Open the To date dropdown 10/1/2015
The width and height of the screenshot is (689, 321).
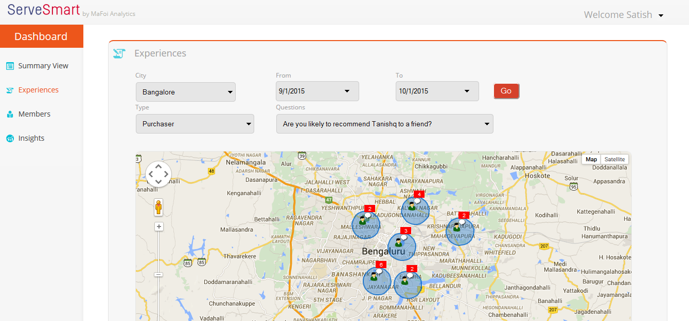tap(437, 91)
